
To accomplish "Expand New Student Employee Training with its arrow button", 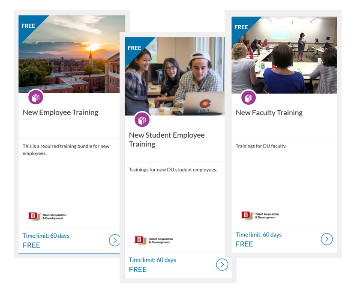I will click(222, 265).
